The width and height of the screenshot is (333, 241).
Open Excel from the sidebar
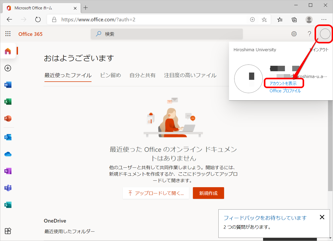[8, 102]
